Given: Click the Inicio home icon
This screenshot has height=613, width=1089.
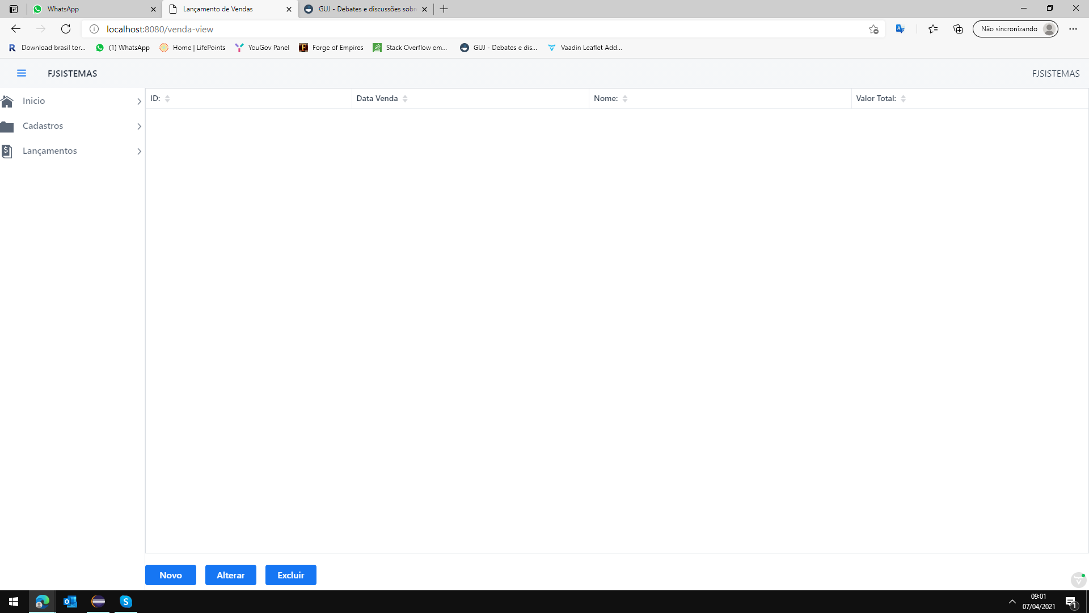Looking at the screenshot, I should point(7,101).
